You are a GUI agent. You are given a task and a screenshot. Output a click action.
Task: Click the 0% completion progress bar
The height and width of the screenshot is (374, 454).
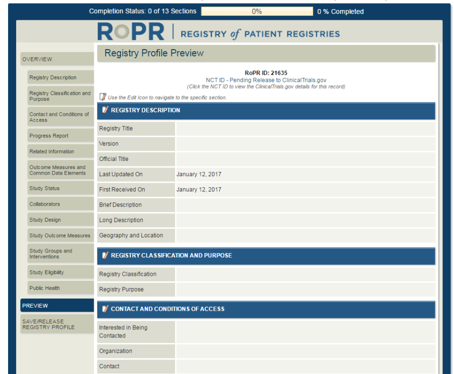[257, 11]
